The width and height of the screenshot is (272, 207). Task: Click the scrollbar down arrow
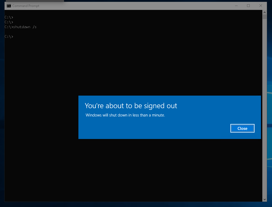point(264,200)
